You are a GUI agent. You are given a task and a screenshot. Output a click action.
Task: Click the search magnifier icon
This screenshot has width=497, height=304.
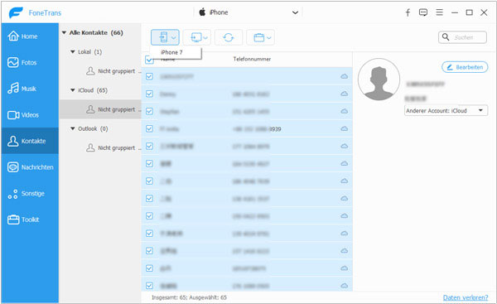coord(446,37)
